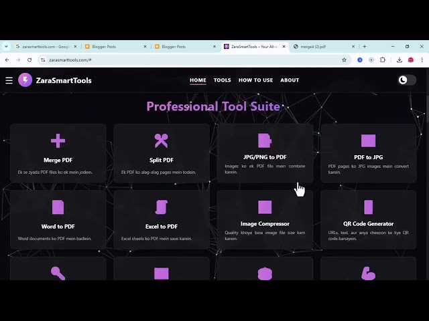Open the Chrome three-dot menu

(422, 60)
